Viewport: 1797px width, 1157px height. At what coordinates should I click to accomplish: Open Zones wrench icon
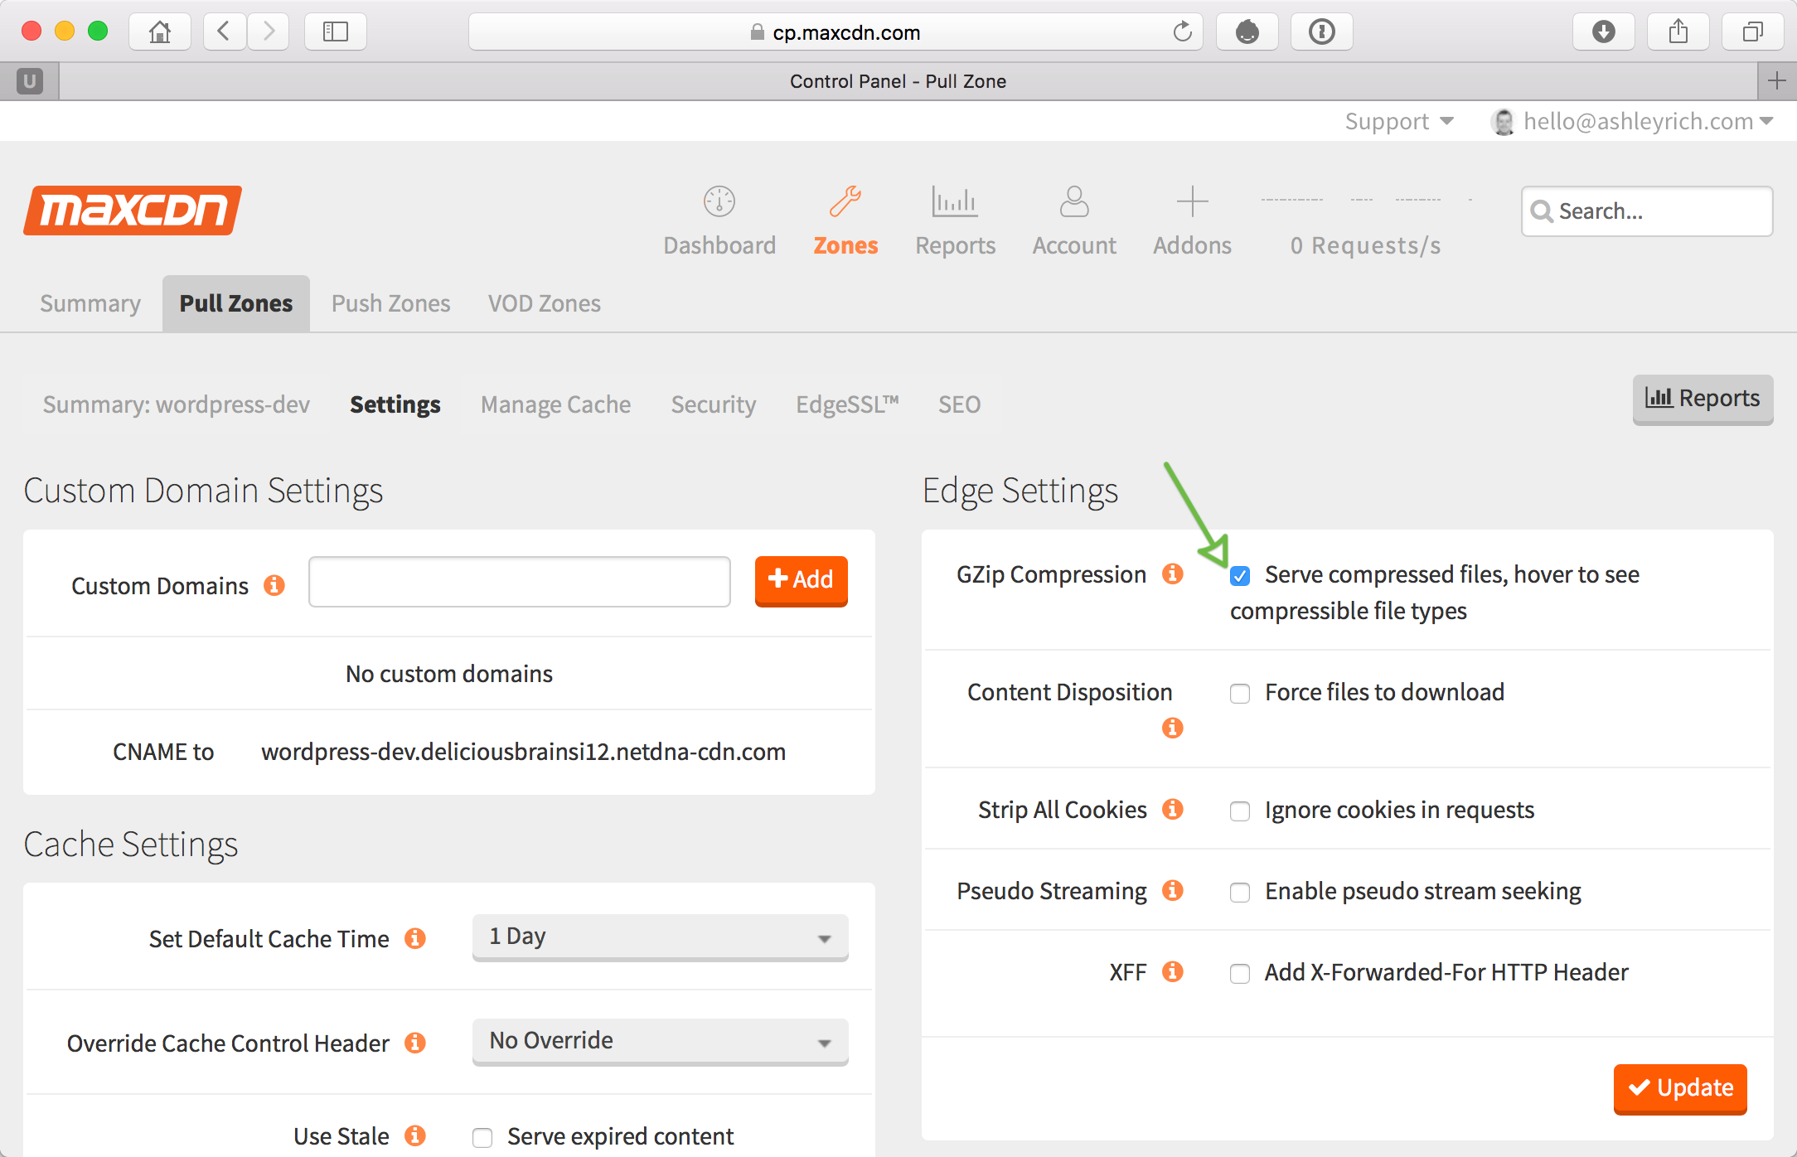click(x=845, y=201)
